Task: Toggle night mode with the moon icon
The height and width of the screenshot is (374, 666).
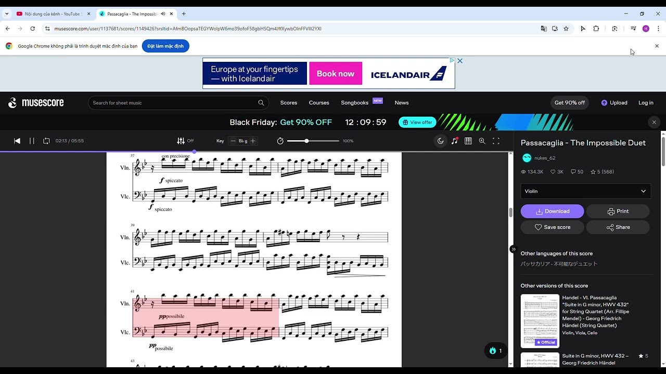Action: pos(441,141)
